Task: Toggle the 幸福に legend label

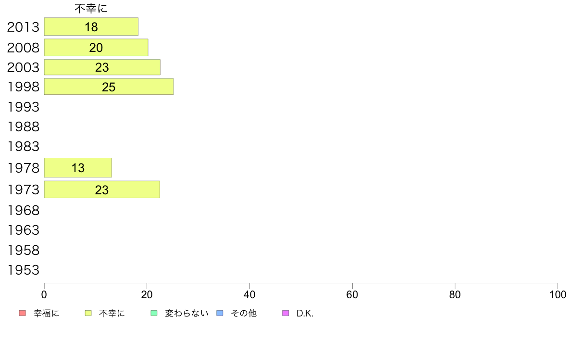Action: point(46,313)
